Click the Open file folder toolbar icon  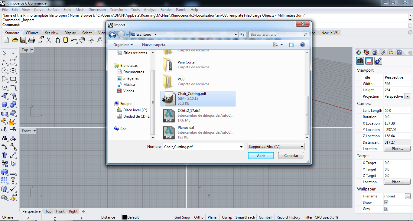coord(15,40)
